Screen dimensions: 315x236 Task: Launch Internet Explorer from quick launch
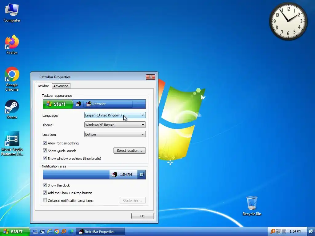(50, 232)
